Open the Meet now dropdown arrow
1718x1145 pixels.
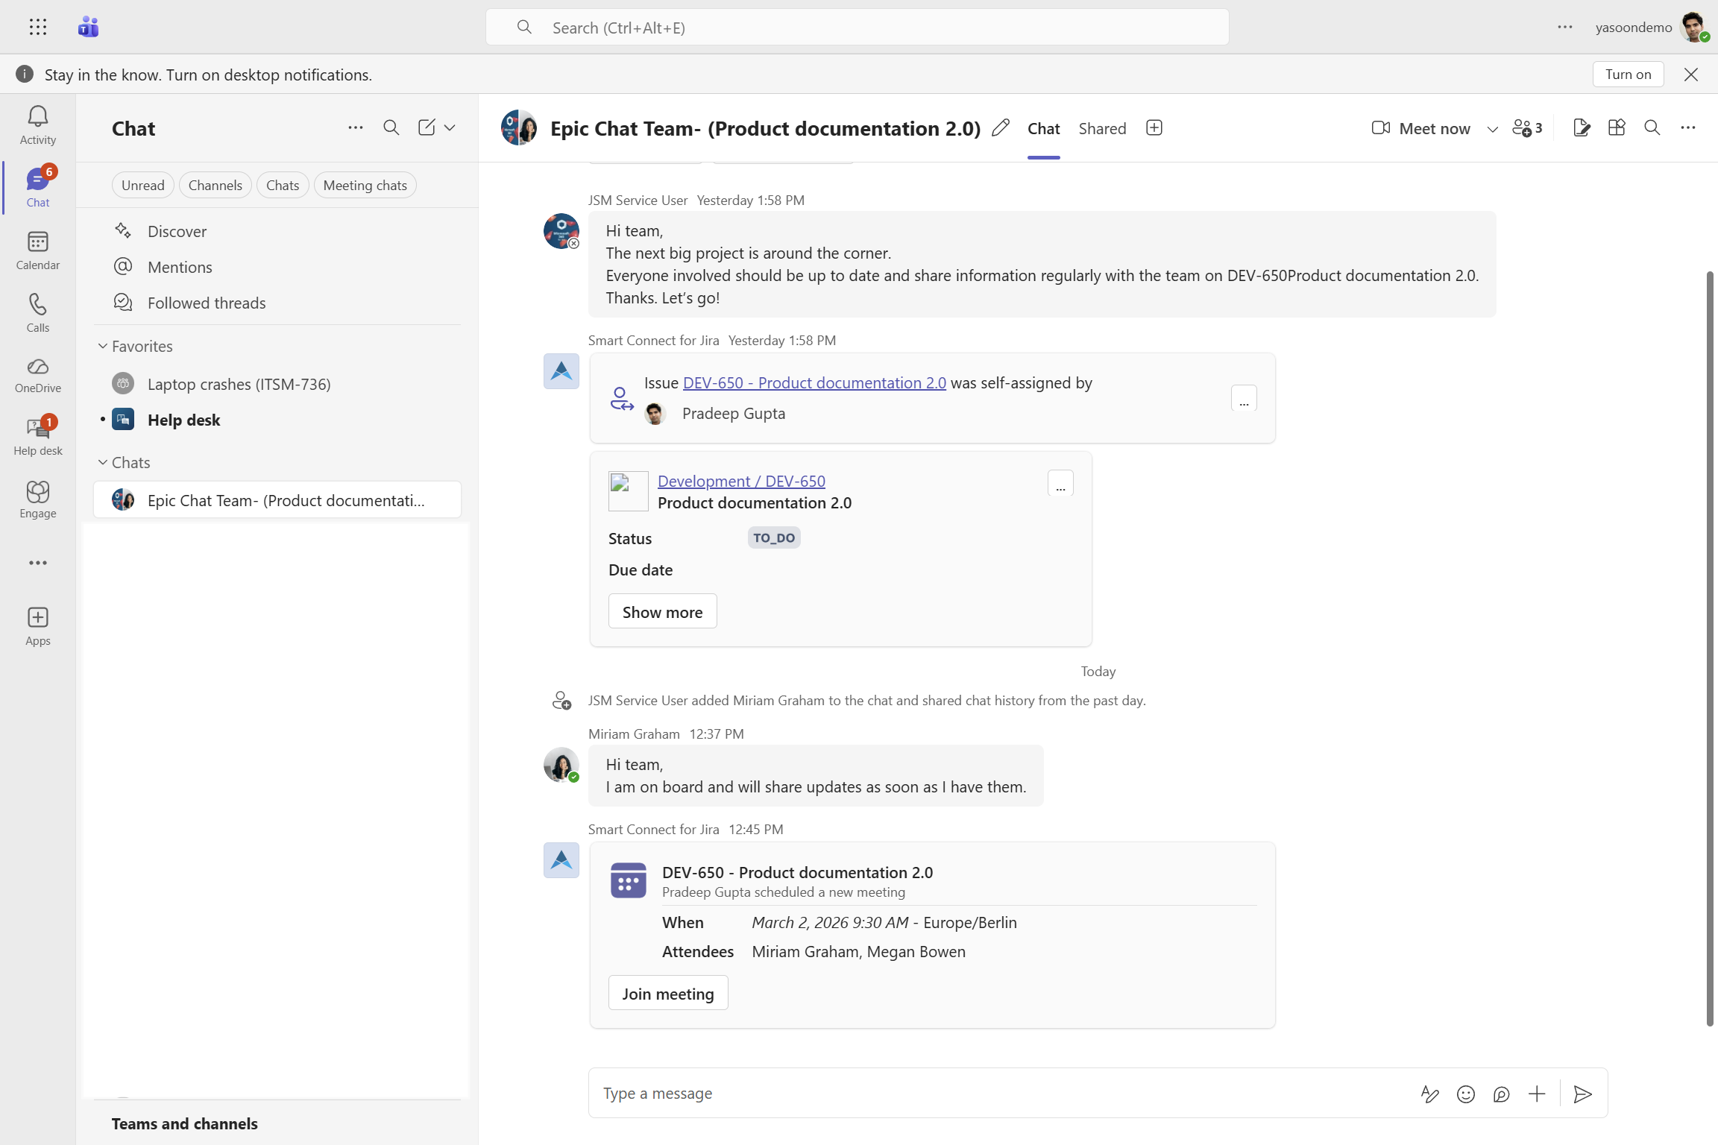1492,129
